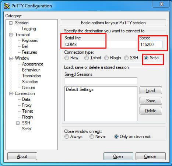Collapse the Terminal category node
172x166 pixels.
tap(11, 35)
